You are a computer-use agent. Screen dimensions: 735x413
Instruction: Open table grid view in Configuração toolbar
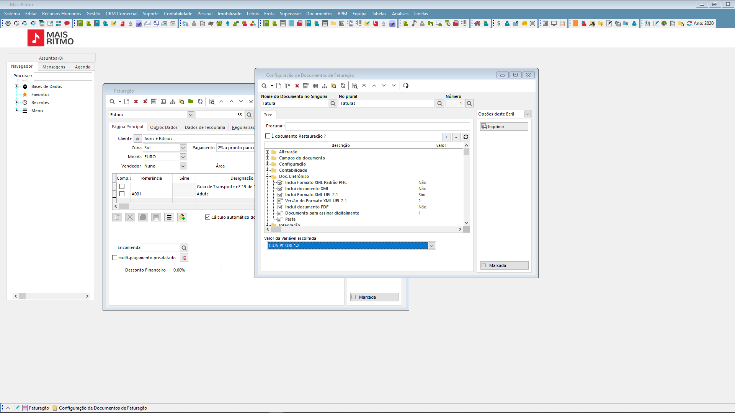coord(315,86)
